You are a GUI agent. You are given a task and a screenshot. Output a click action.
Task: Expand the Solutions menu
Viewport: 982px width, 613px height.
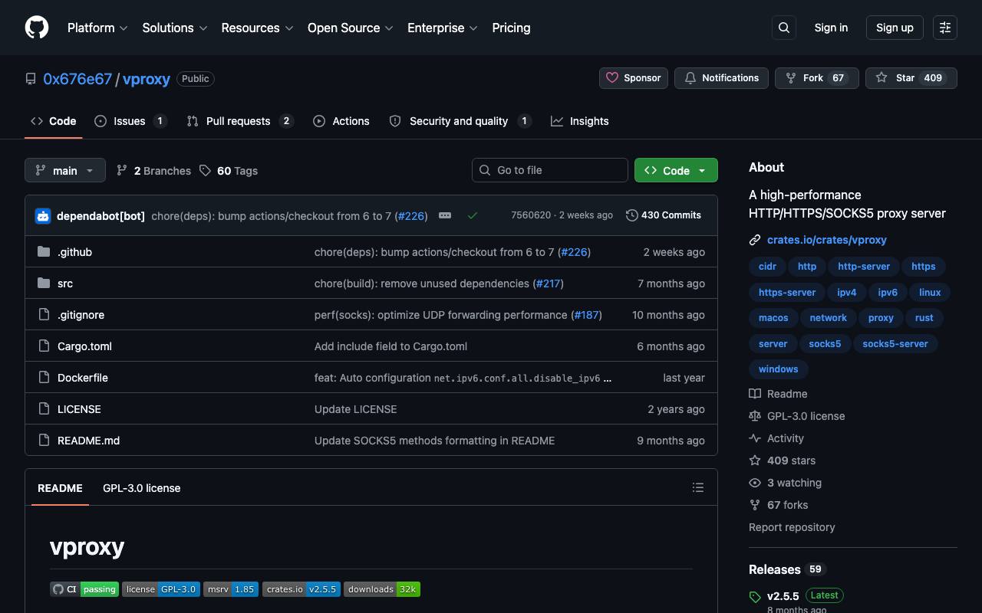click(x=175, y=28)
